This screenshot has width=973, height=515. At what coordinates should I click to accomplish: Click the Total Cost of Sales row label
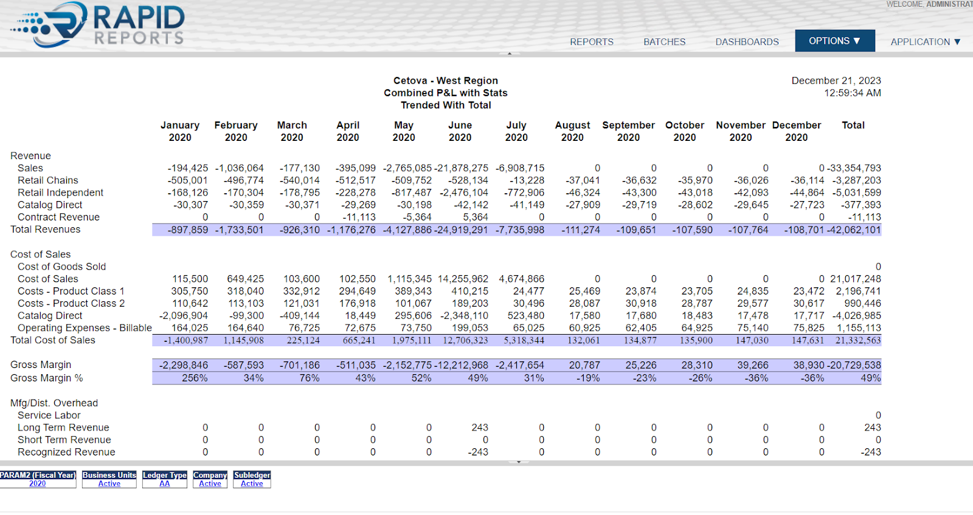(53, 340)
